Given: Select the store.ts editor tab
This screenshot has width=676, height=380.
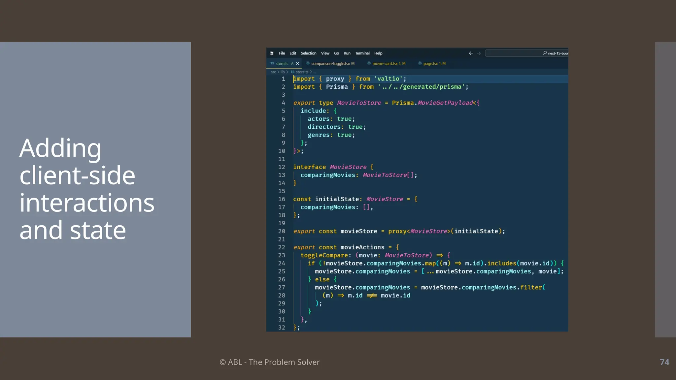Looking at the screenshot, I should 284,63.
